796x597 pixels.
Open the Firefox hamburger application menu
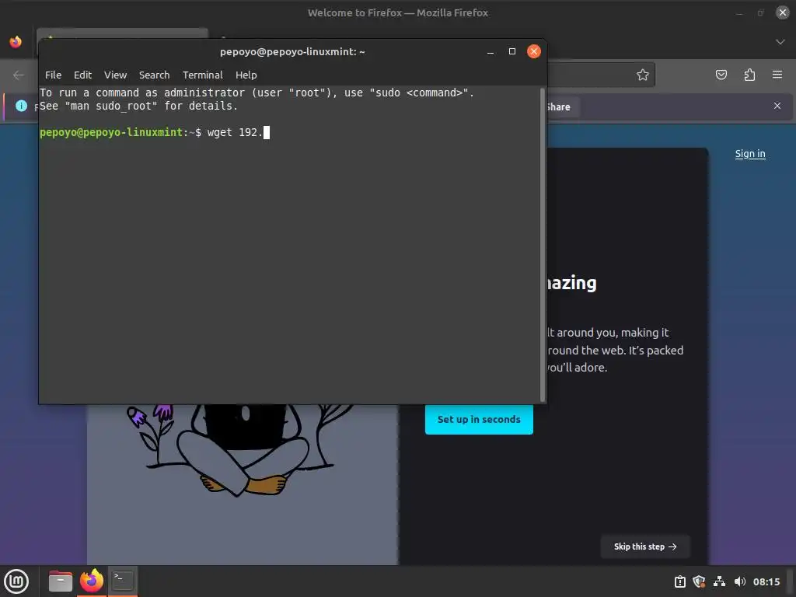point(777,75)
